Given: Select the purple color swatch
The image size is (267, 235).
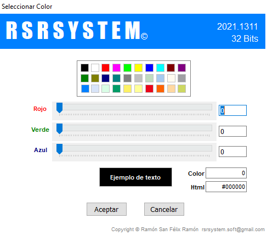Looking at the screenshot, I should tap(181, 68).
